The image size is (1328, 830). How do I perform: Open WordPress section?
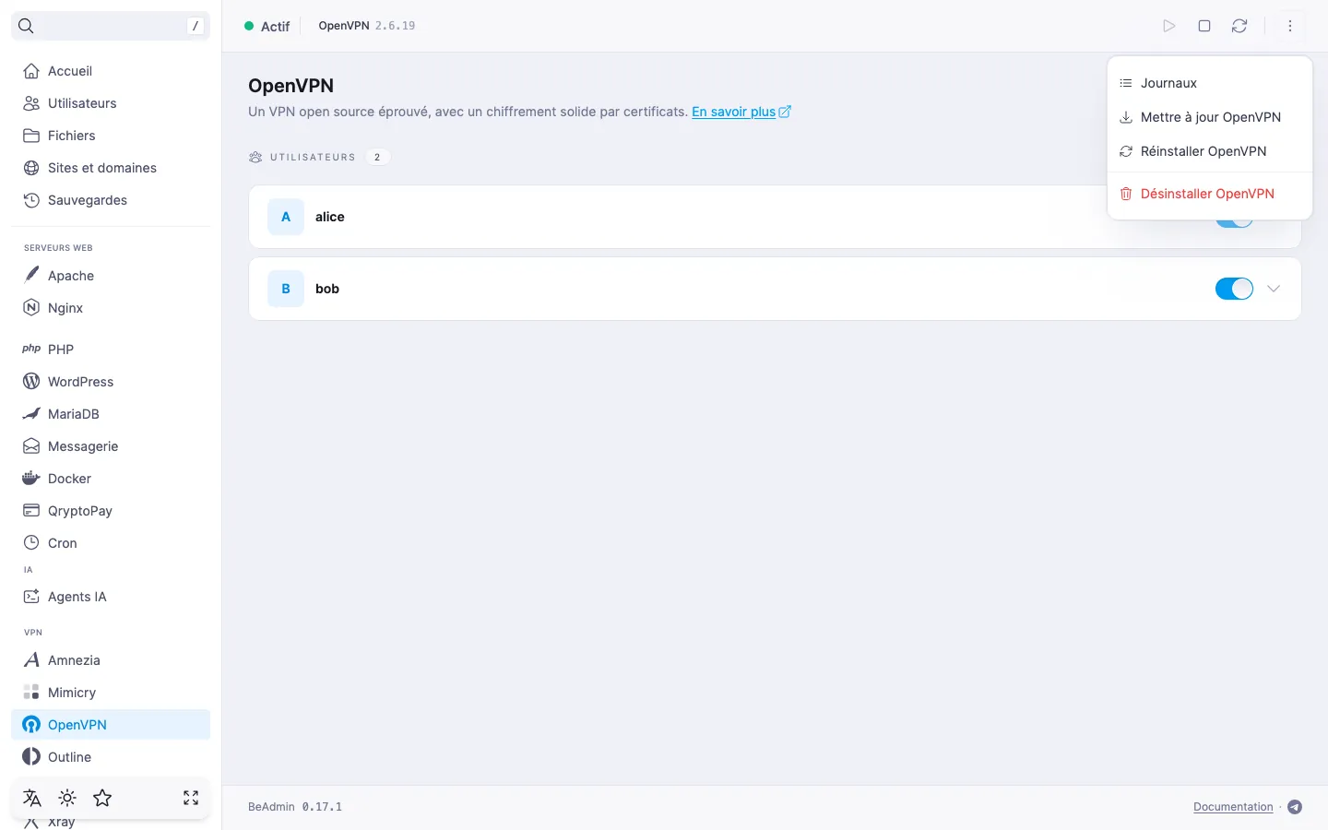pyautogui.click(x=111, y=382)
